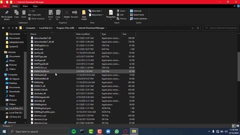
Task: Go up one folder level
Action: pyautogui.click(x=16, y=28)
